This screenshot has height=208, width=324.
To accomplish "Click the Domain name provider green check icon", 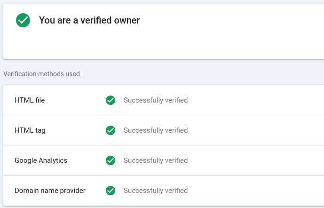I will (111, 191).
